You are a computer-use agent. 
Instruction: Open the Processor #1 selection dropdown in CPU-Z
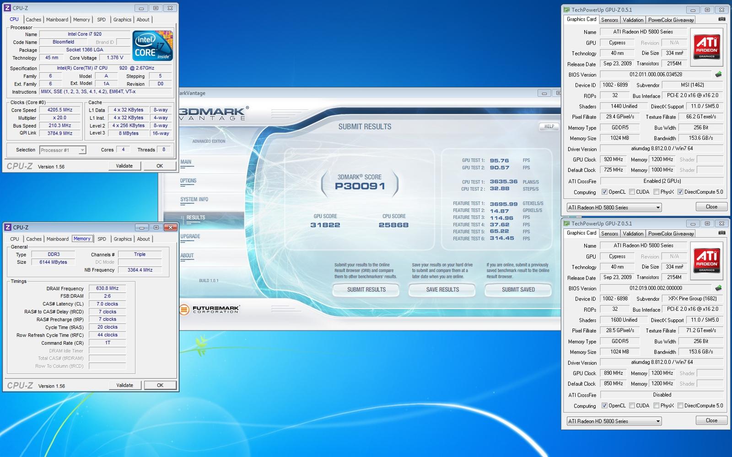coord(63,150)
